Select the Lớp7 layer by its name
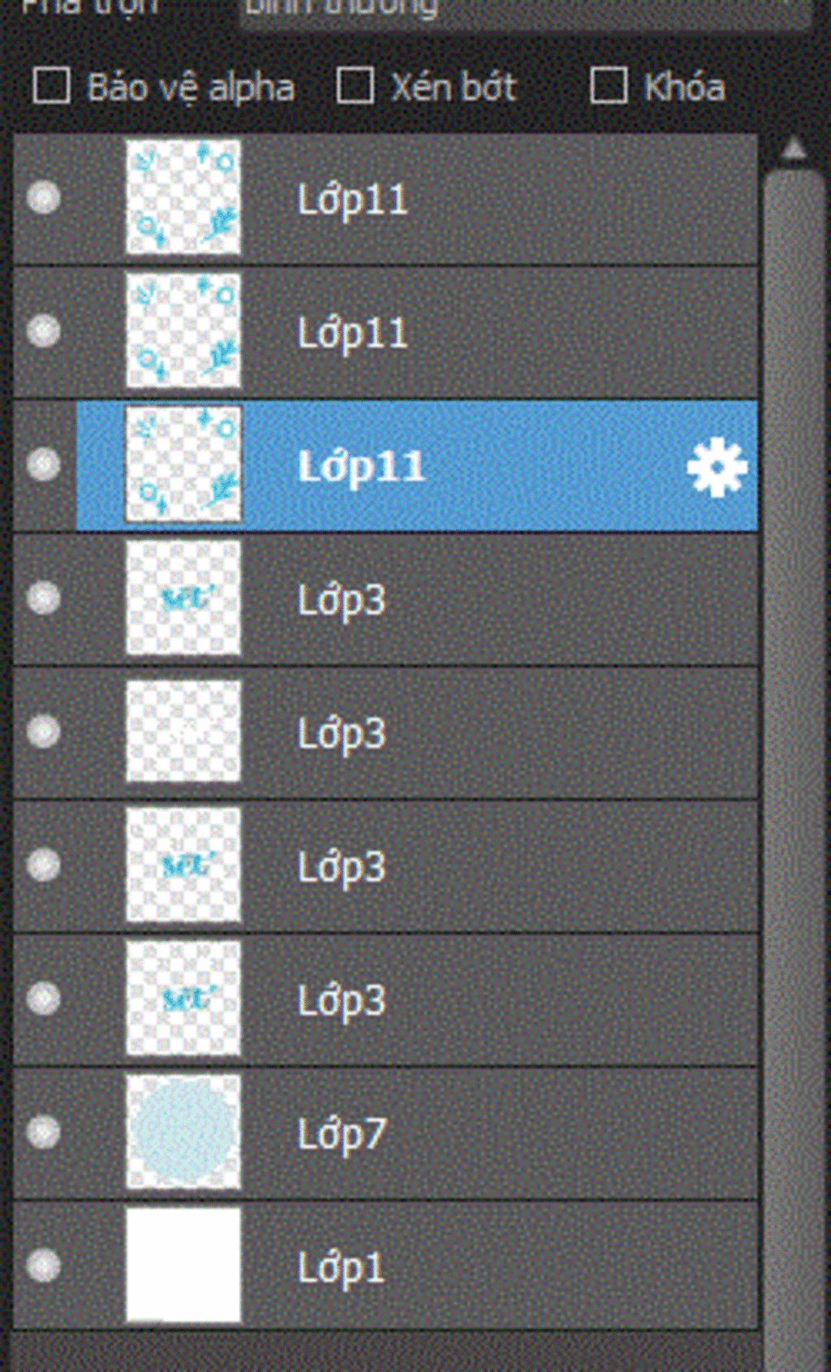Image resolution: width=831 pixels, height=1372 pixels. 342,1133
